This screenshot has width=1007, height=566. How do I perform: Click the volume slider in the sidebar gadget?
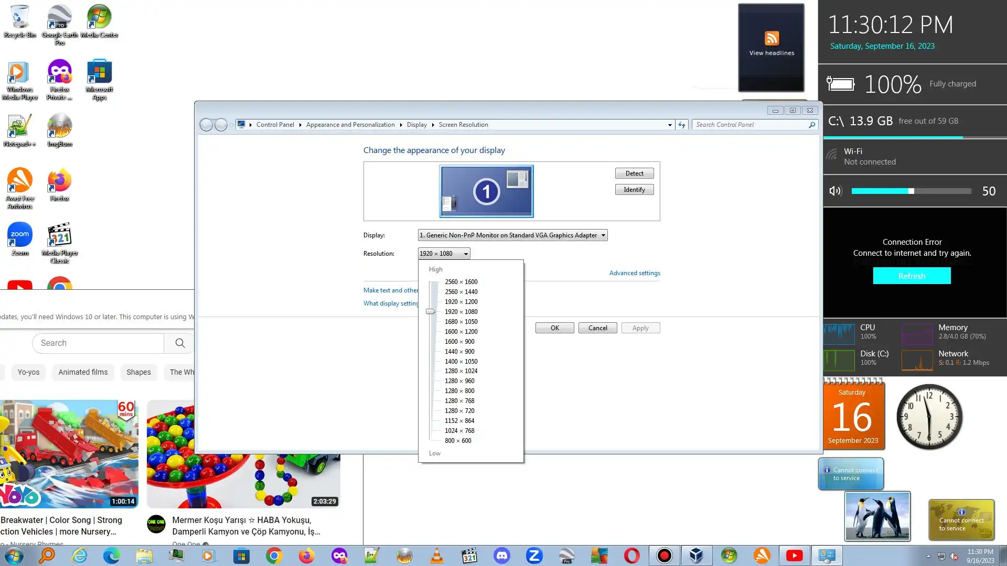tap(911, 191)
